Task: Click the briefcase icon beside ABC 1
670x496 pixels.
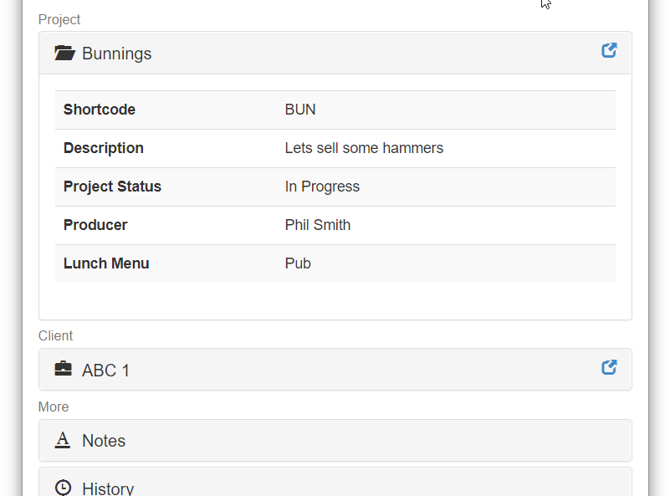Action: point(64,369)
